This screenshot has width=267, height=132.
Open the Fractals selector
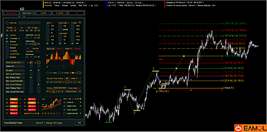[10, 28]
